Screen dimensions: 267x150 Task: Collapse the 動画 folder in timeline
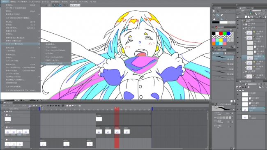tap(5, 111)
